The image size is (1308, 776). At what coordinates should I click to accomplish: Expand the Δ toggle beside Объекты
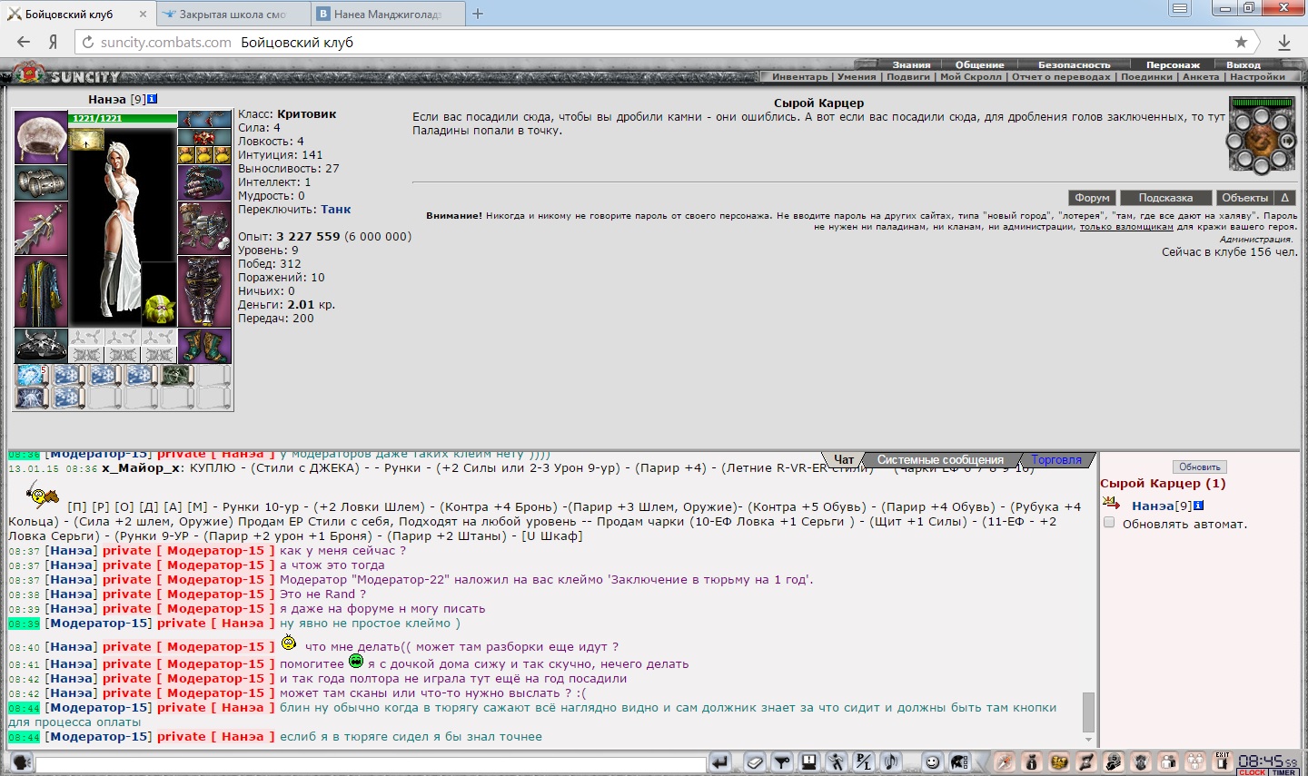coord(1284,198)
